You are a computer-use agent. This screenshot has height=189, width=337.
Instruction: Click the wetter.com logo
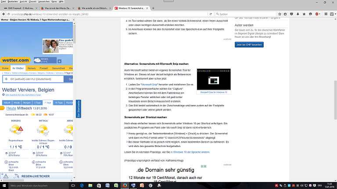[15, 60]
